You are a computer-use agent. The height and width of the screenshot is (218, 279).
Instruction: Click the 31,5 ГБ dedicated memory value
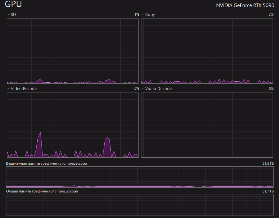pyautogui.click(x=268, y=163)
